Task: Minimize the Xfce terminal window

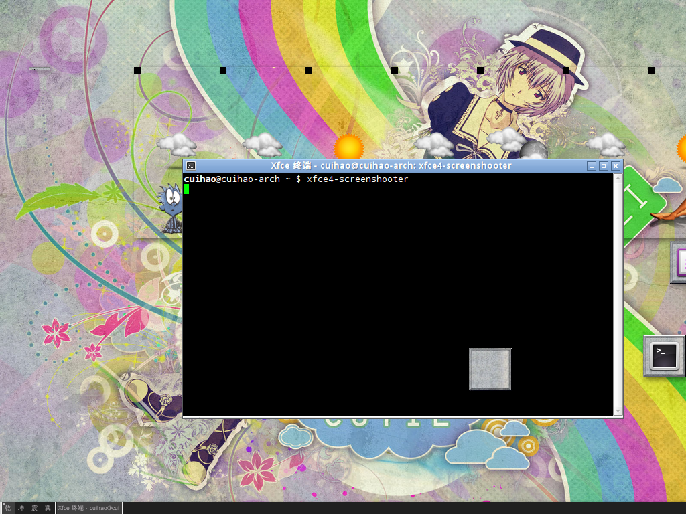Action: point(592,166)
